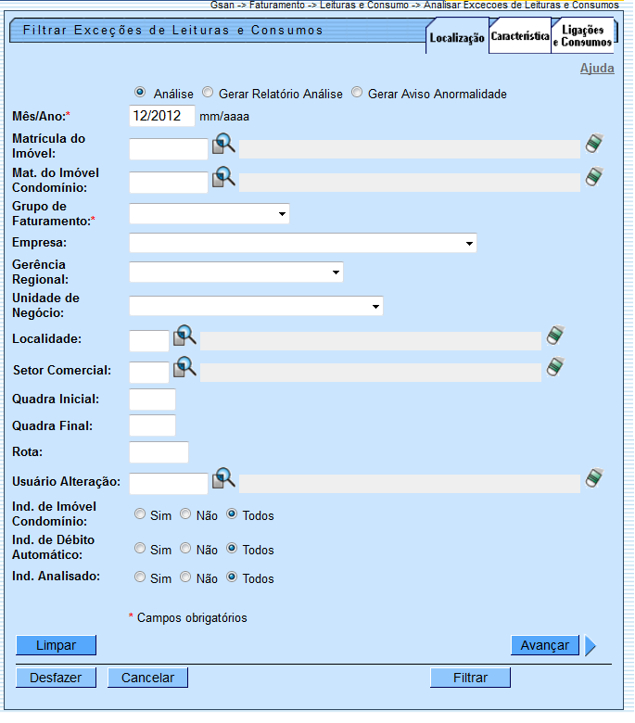
Task: Open Usuário Alteração search magnifier
Action: [223, 478]
